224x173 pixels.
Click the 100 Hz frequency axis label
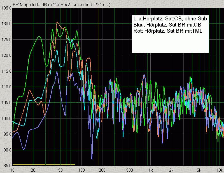(x=81, y=170)
